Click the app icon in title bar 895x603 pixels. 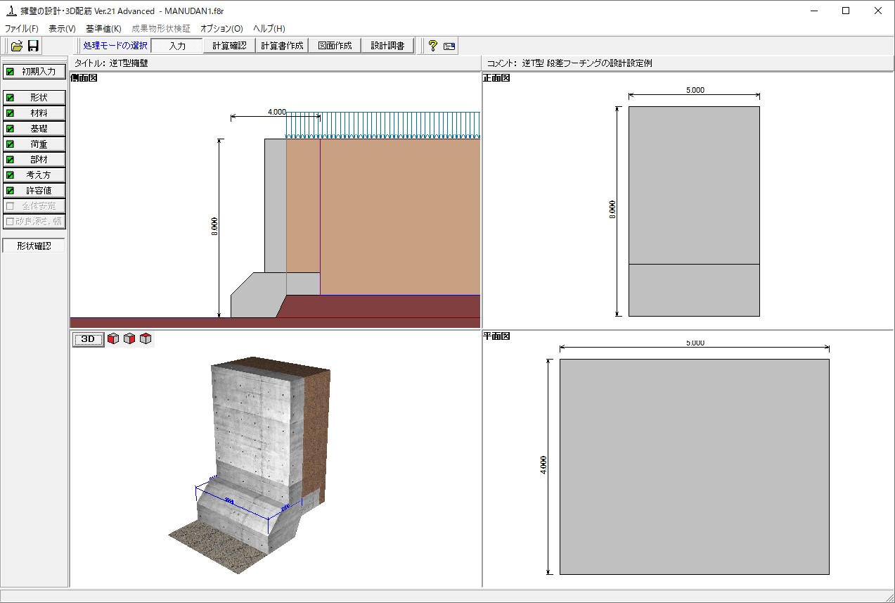(x=11, y=11)
